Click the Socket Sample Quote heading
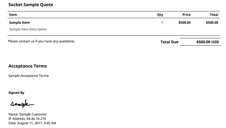The width and height of the screenshot is (226, 128). (x=31, y=5)
